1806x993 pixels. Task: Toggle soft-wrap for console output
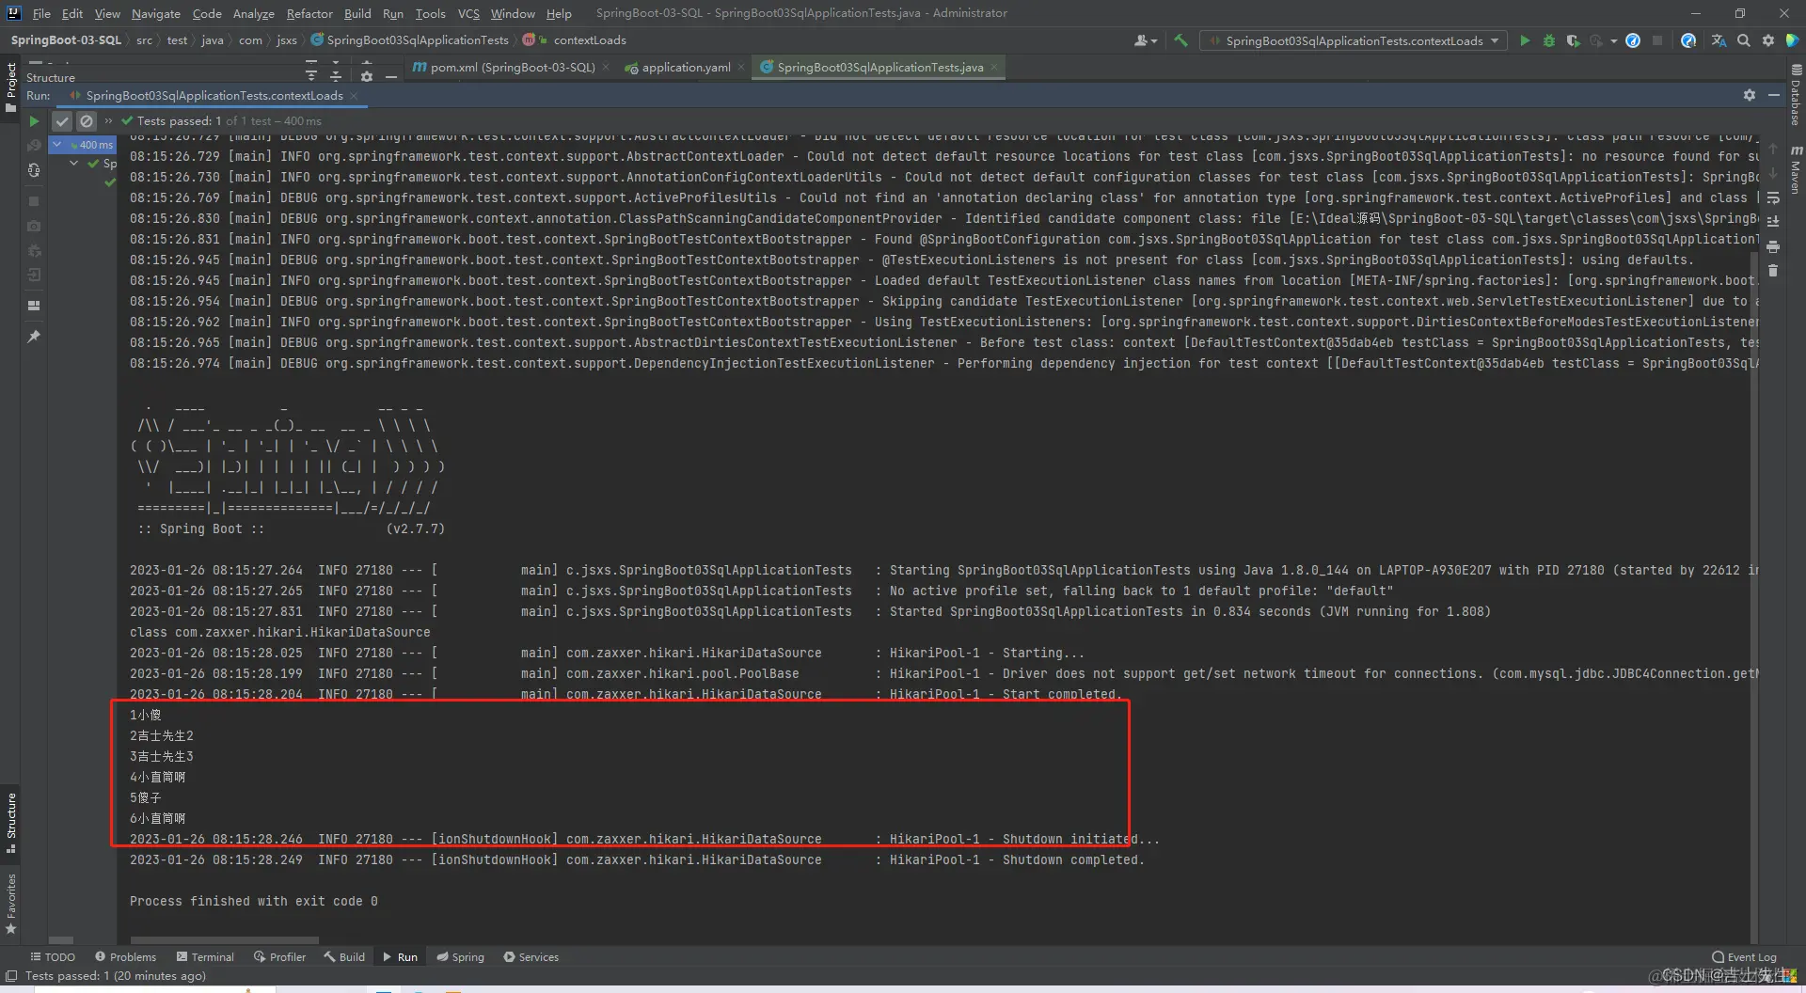click(1773, 197)
